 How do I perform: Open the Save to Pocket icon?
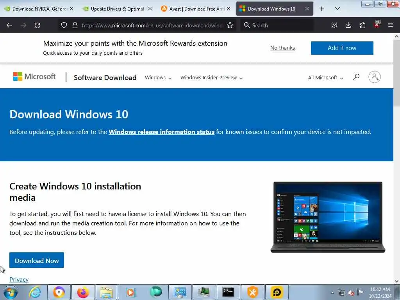334,25
